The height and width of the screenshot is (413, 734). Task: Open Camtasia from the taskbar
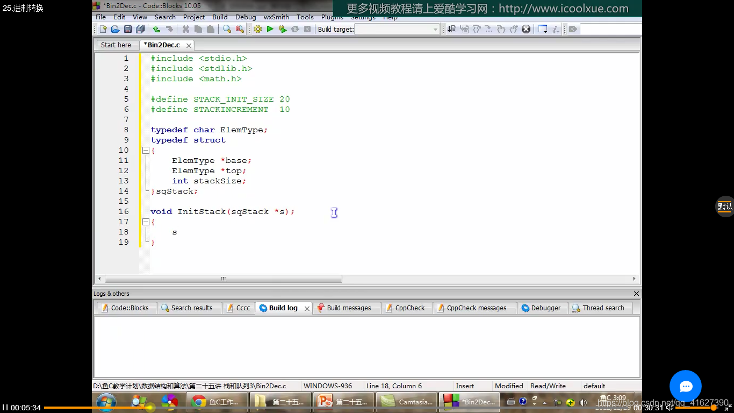coord(407,402)
